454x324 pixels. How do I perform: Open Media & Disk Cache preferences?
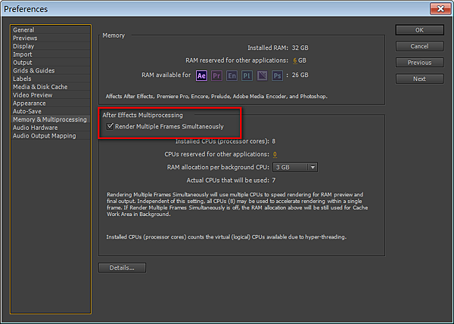click(x=51, y=87)
